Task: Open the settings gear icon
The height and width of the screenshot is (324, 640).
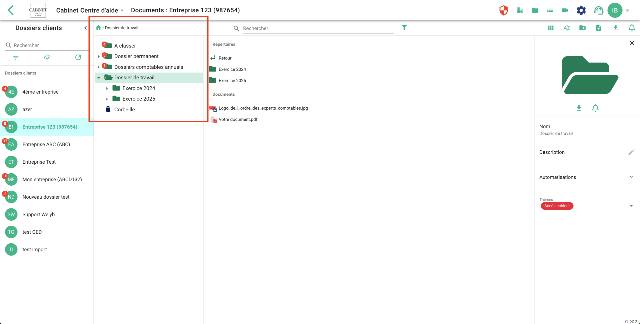Action: pyautogui.click(x=581, y=10)
